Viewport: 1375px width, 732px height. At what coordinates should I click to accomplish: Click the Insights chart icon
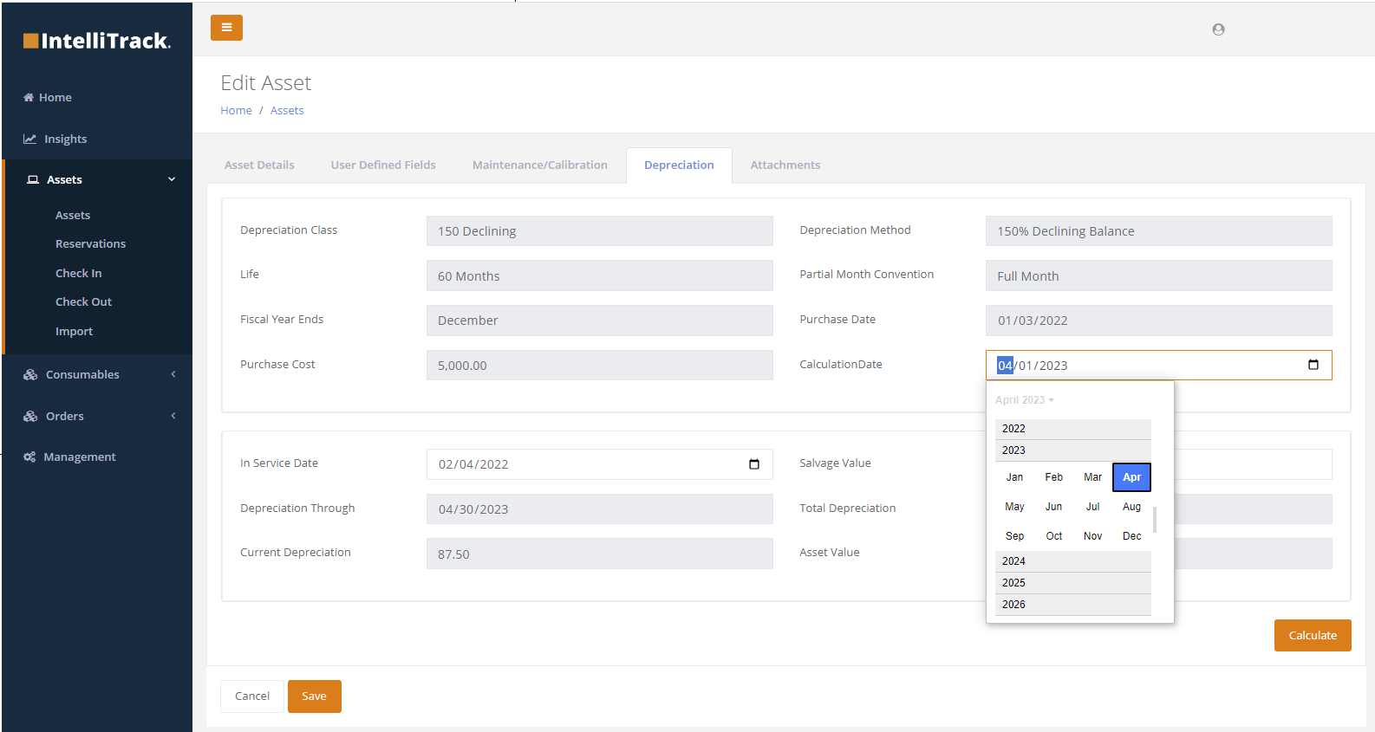click(29, 139)
